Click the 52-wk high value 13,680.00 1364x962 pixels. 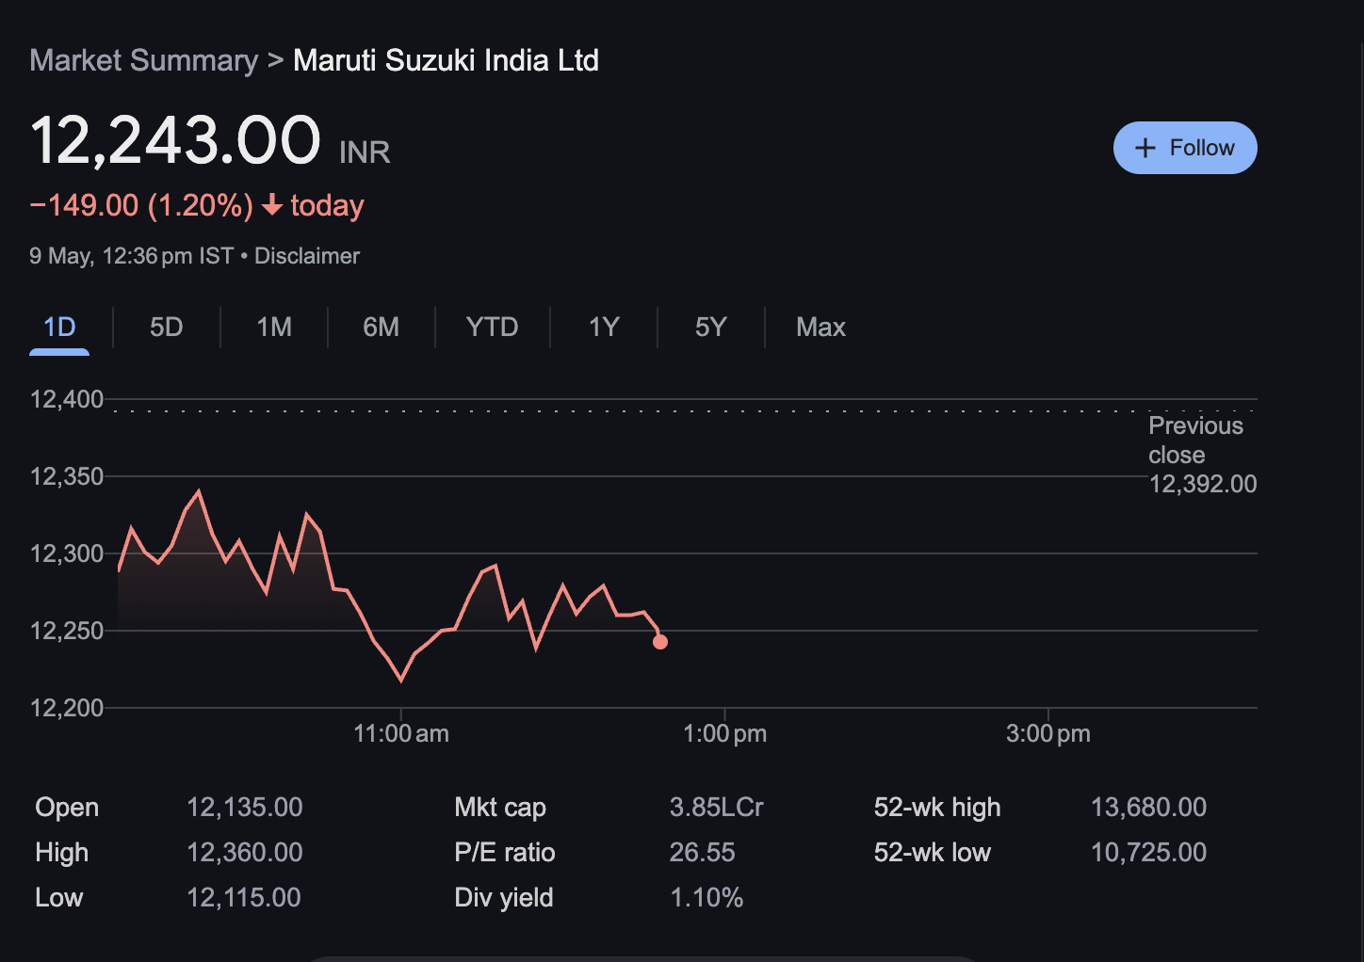(1148, 808)
